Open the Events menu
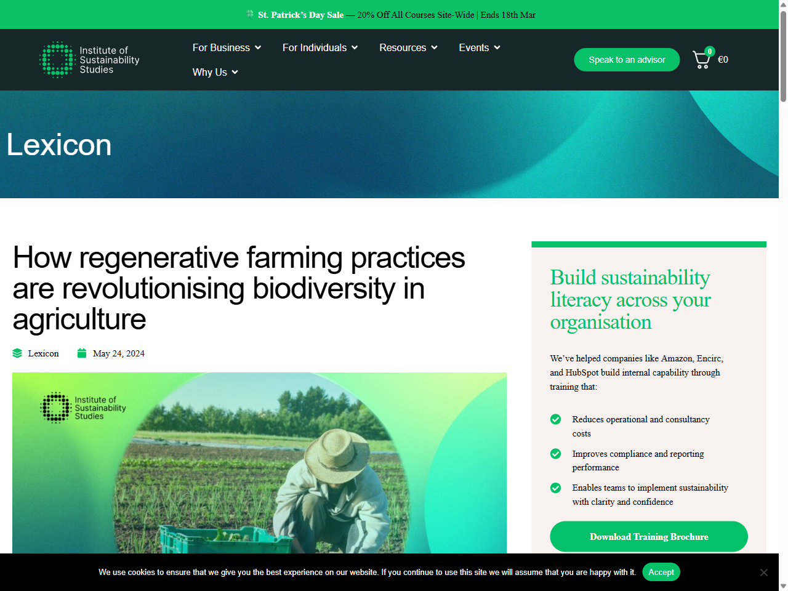 (x=479, y=47)
